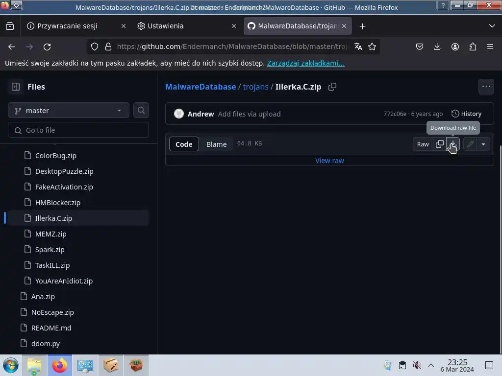
Task: Show hidden tray icons arrow
Action: click(431, 365)
